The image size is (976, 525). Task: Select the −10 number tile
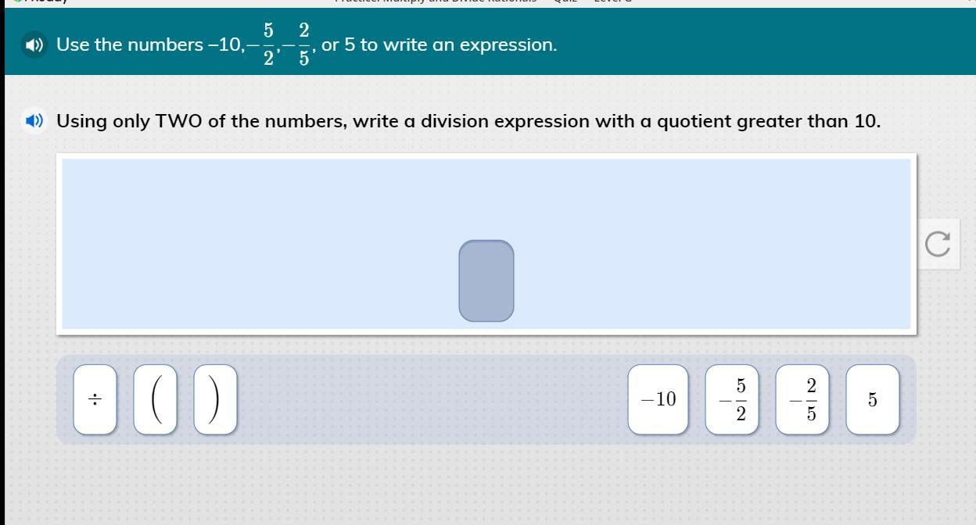point(658,399)
